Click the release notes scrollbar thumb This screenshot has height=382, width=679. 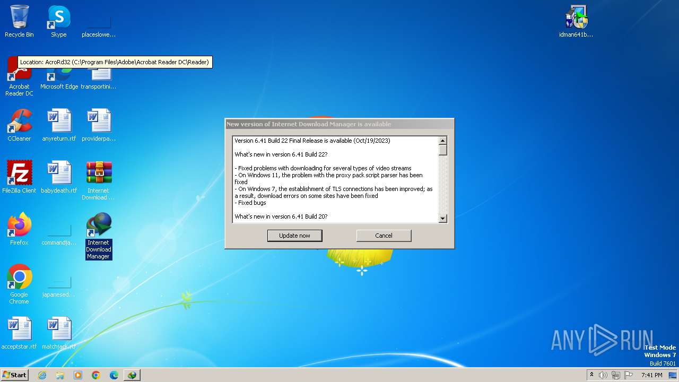tap(443, 150)
